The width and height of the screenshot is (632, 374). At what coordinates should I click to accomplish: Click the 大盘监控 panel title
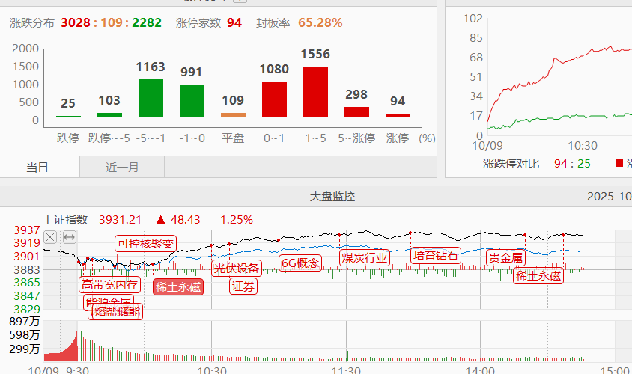pos(332,197)
